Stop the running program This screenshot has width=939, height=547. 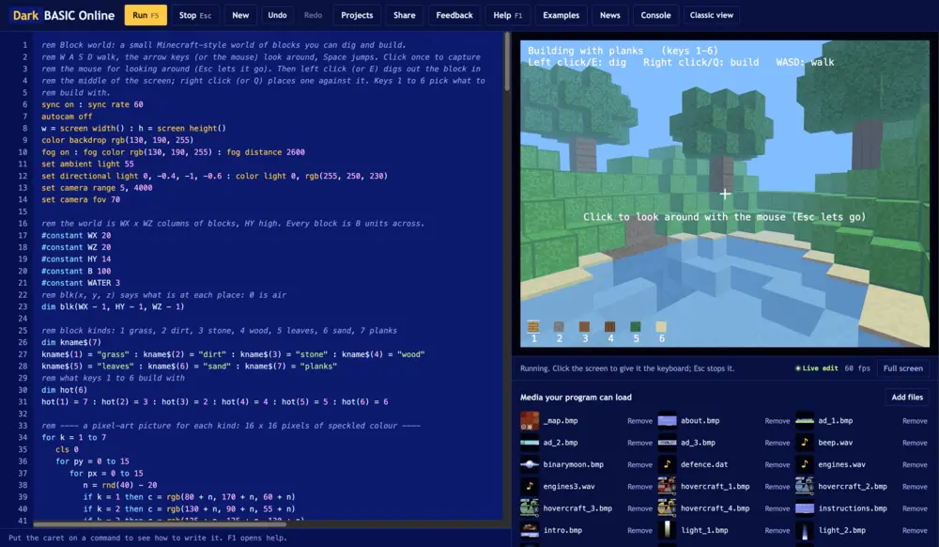(x=194, y=15)
